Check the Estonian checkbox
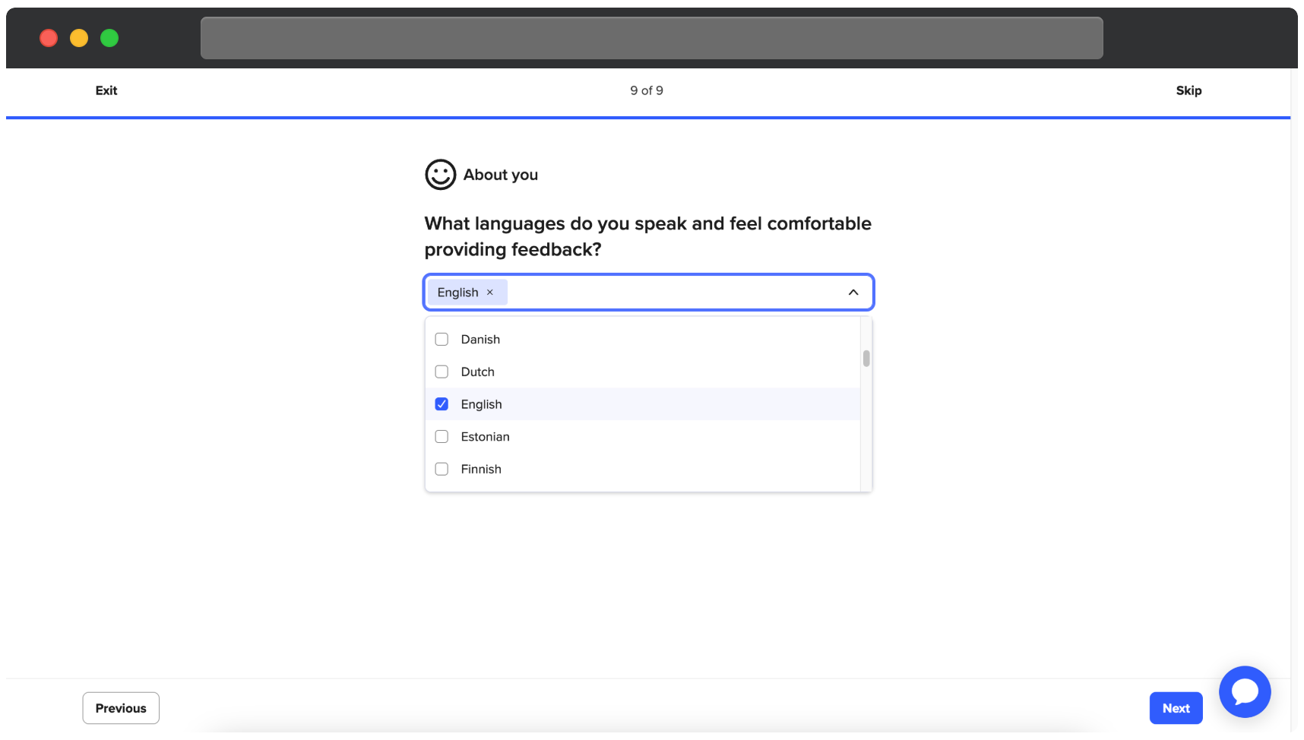Image resolution: width=1304 pixels, height=740 pixels. [x=442, y=437]
